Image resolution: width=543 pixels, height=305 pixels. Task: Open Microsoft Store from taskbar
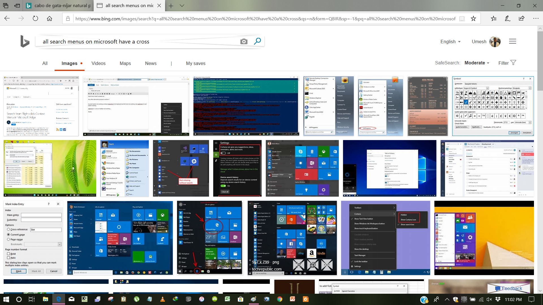(240, 299)
